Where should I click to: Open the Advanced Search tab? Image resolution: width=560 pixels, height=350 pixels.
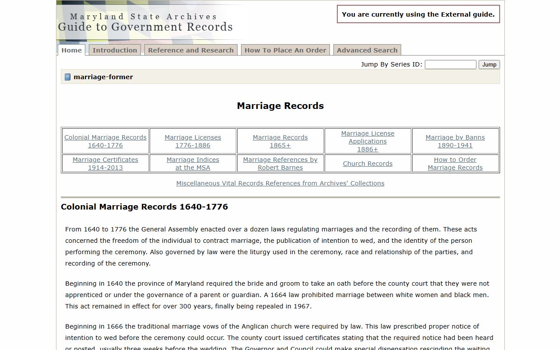point(367,50)
